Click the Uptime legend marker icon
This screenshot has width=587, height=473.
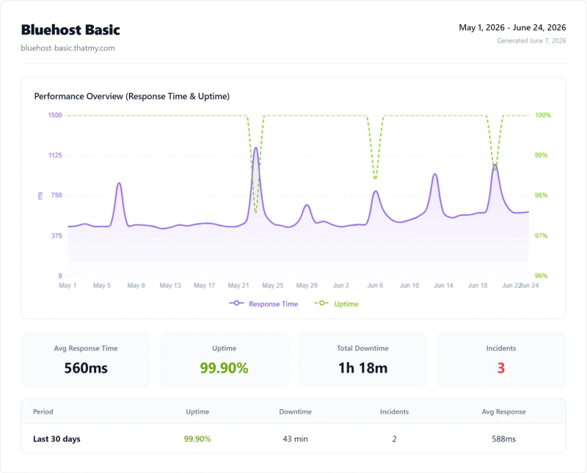pyautogui.click(x=321, y=303)
